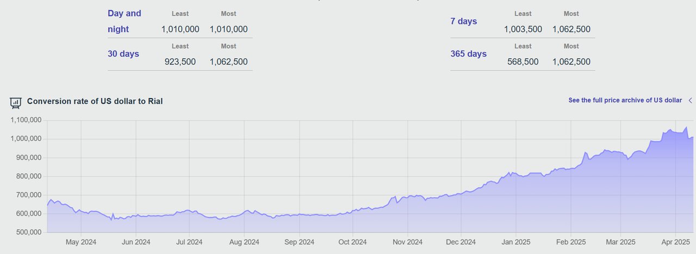Click the 'May 2024' label on chart axis
The image size is (696, 254).
point(81,242)
